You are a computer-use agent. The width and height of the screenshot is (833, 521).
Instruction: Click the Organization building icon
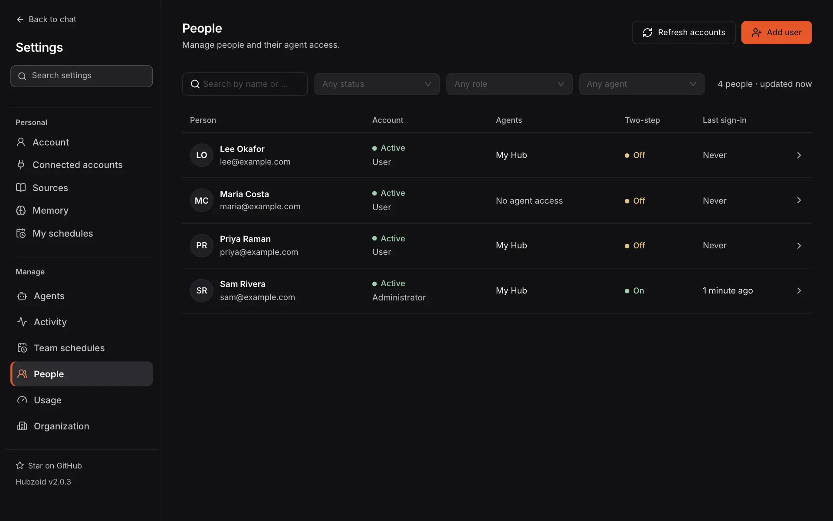point(22,426)
